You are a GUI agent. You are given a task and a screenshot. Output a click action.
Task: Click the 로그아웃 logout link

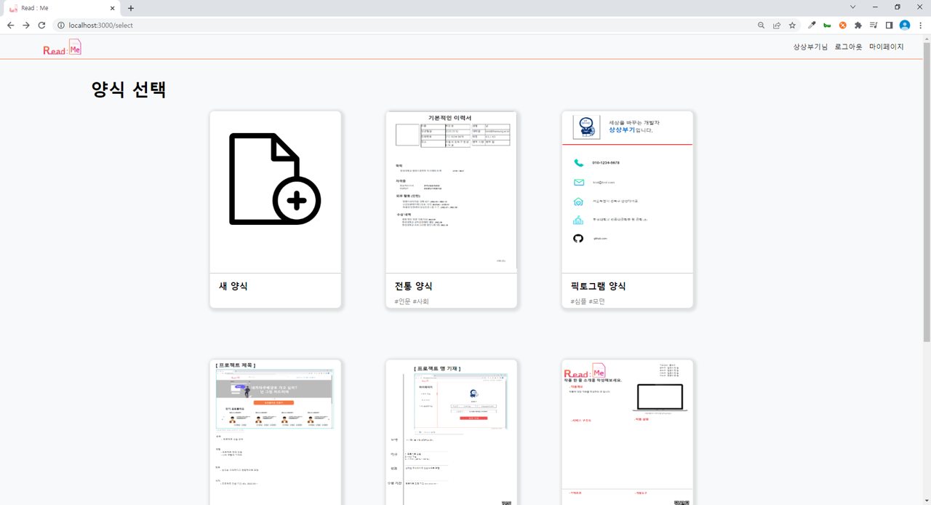848,47
